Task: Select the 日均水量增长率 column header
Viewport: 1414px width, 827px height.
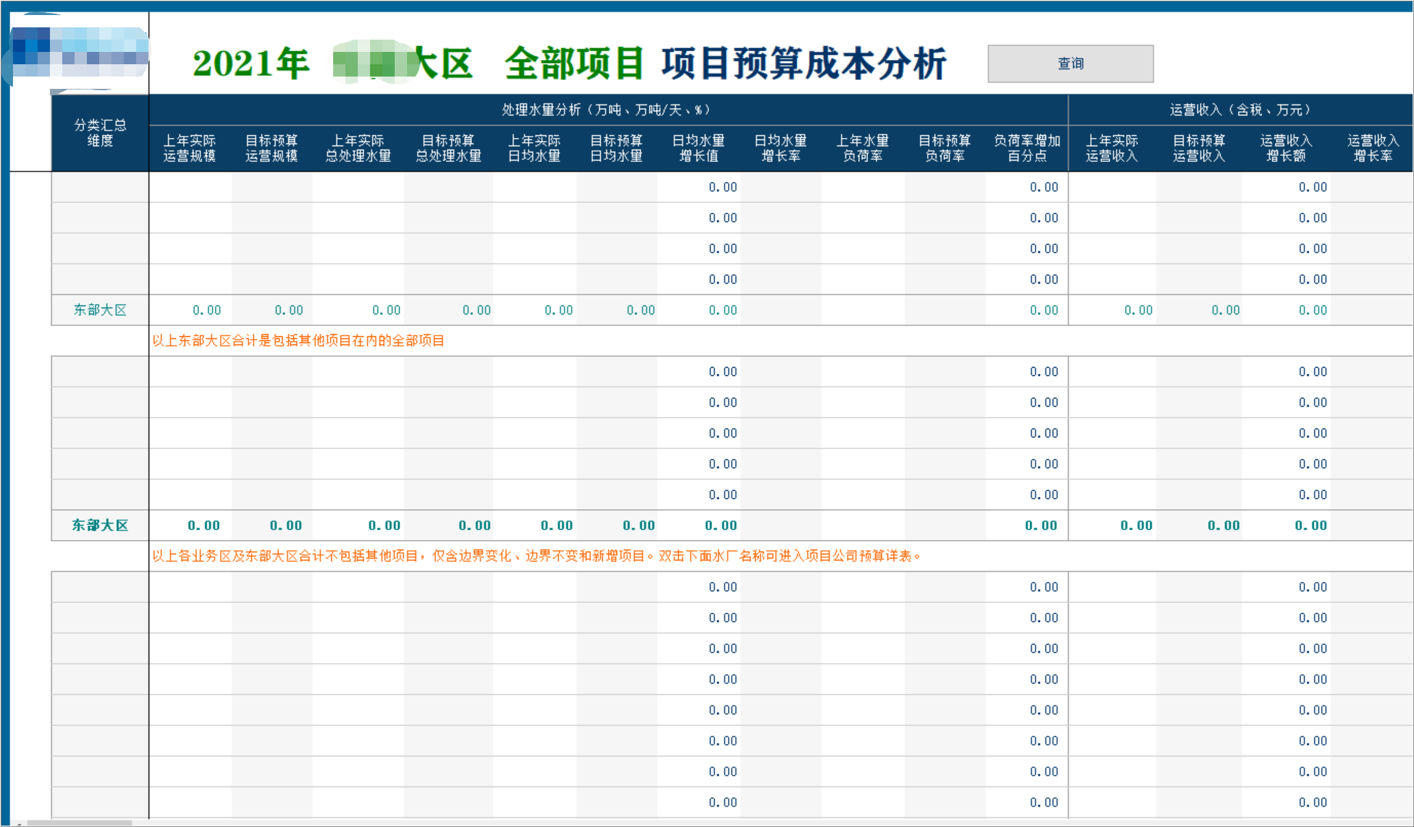Action: click(x=781, y=148)
